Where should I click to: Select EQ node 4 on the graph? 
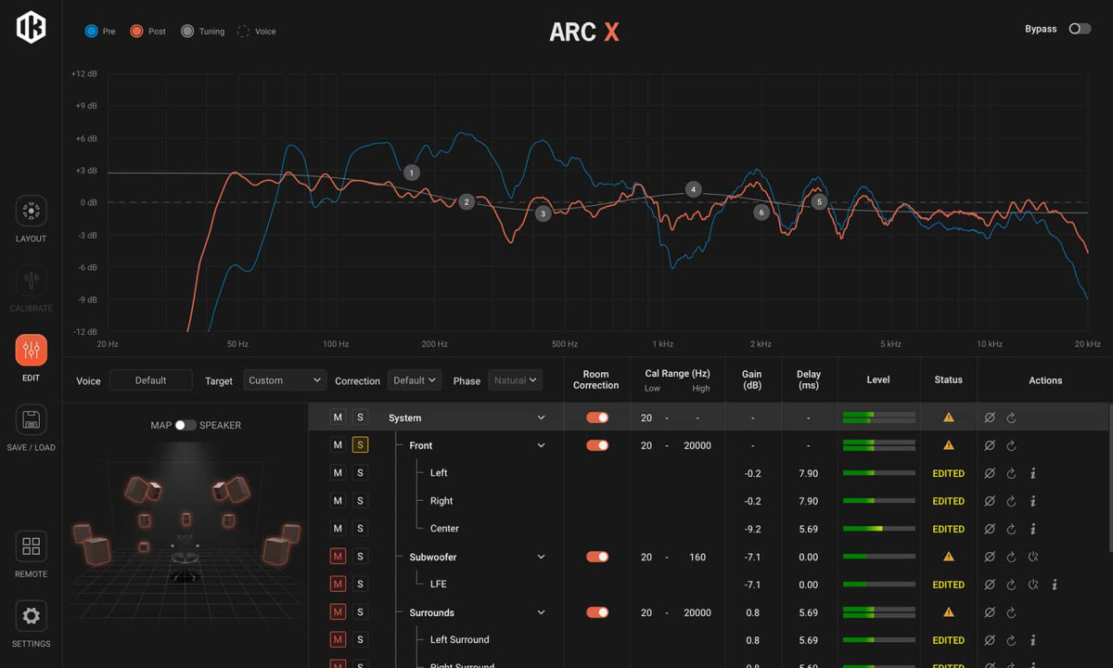693,189
